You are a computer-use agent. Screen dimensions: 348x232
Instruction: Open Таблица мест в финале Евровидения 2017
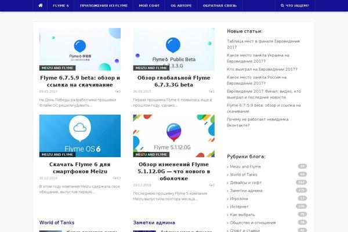coord(263,44)
